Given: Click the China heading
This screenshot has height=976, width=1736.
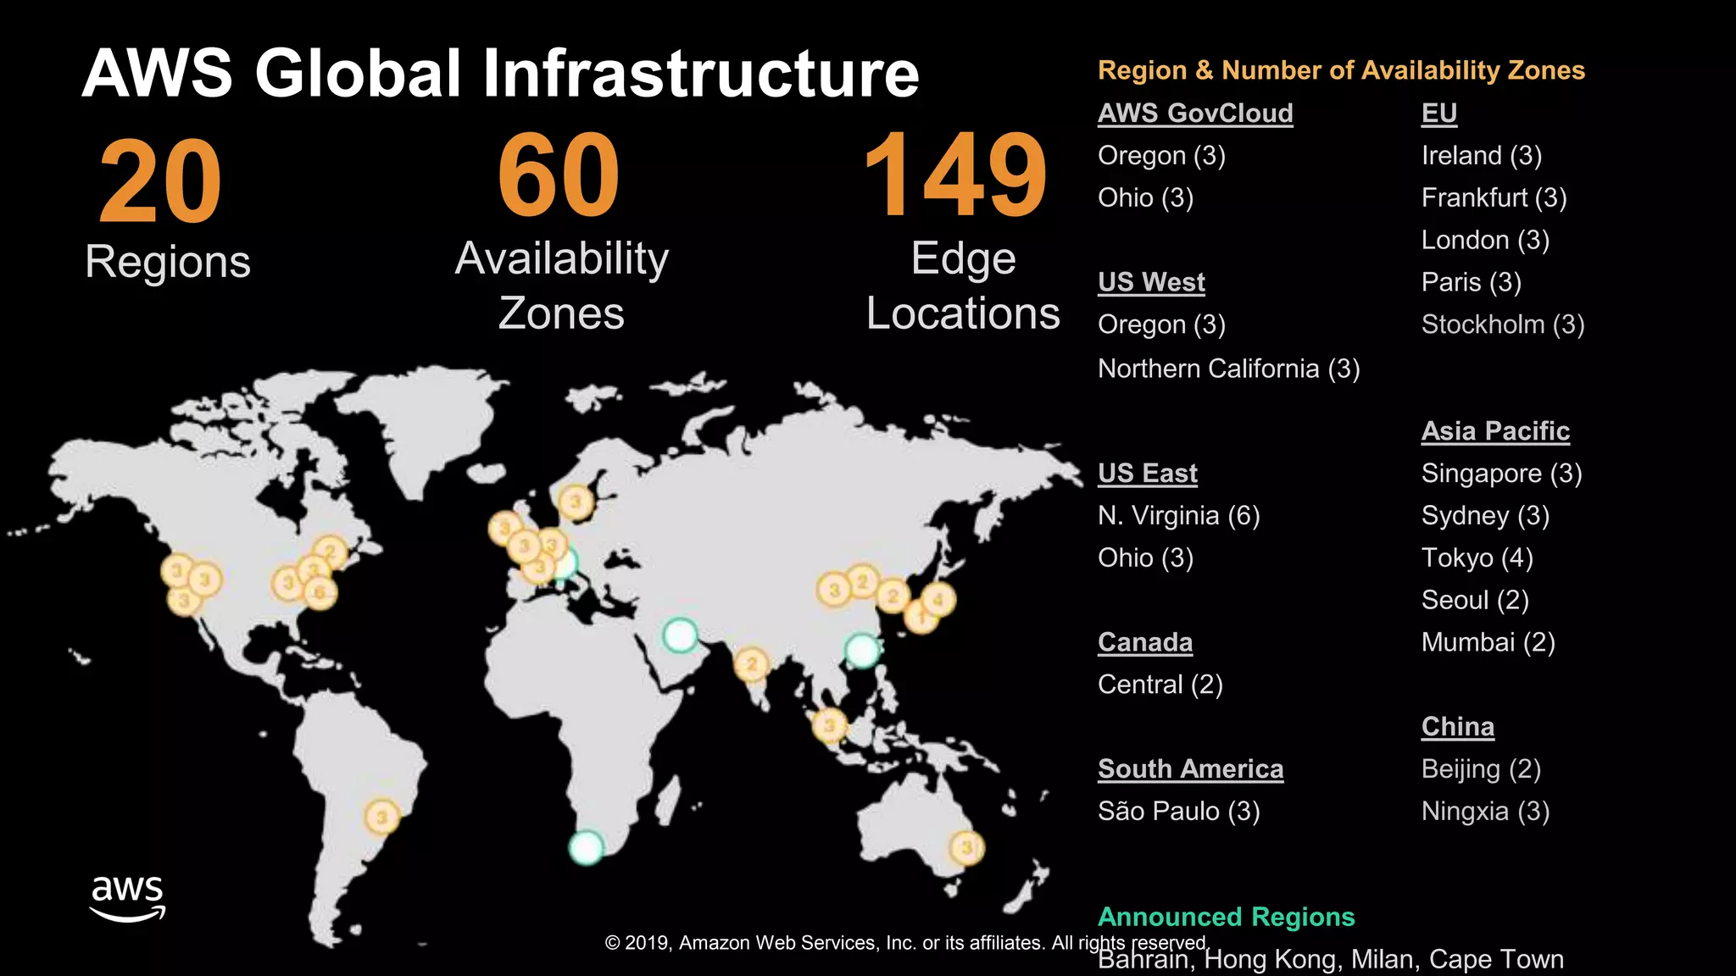Looking at the screenshot, I should click(1457, 727).
